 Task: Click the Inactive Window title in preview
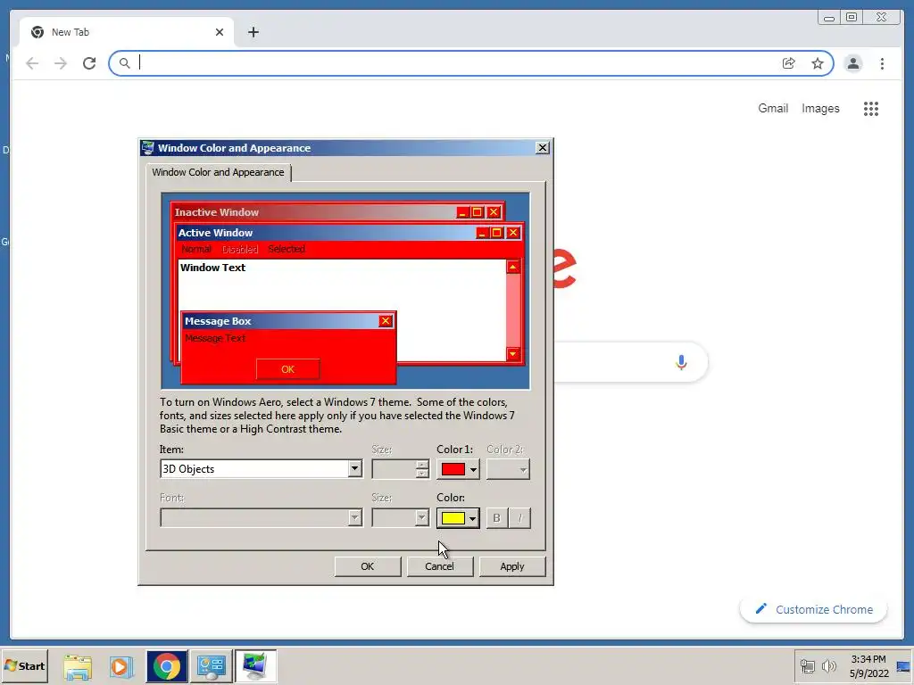[216, 212]
